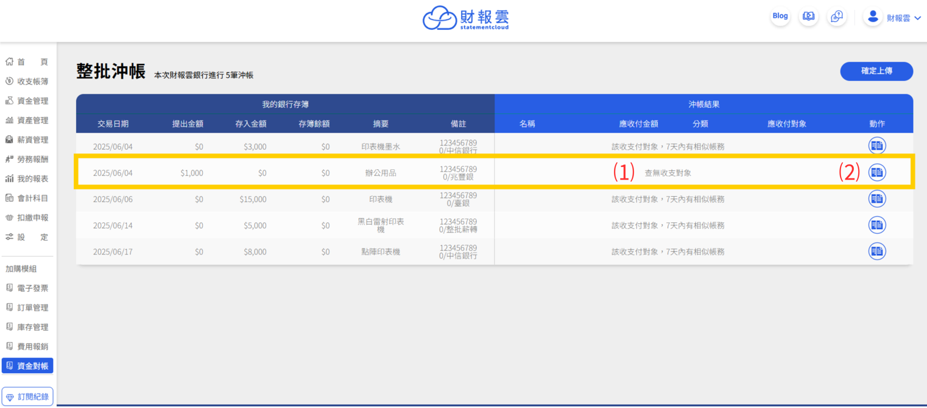This screenshot has height=408, width=927.
Task: Click action icon for 辦公用品 row
Action: 877,172
